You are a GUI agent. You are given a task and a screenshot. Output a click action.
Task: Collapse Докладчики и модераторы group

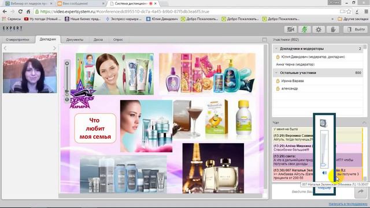click(x=276, y=49)
